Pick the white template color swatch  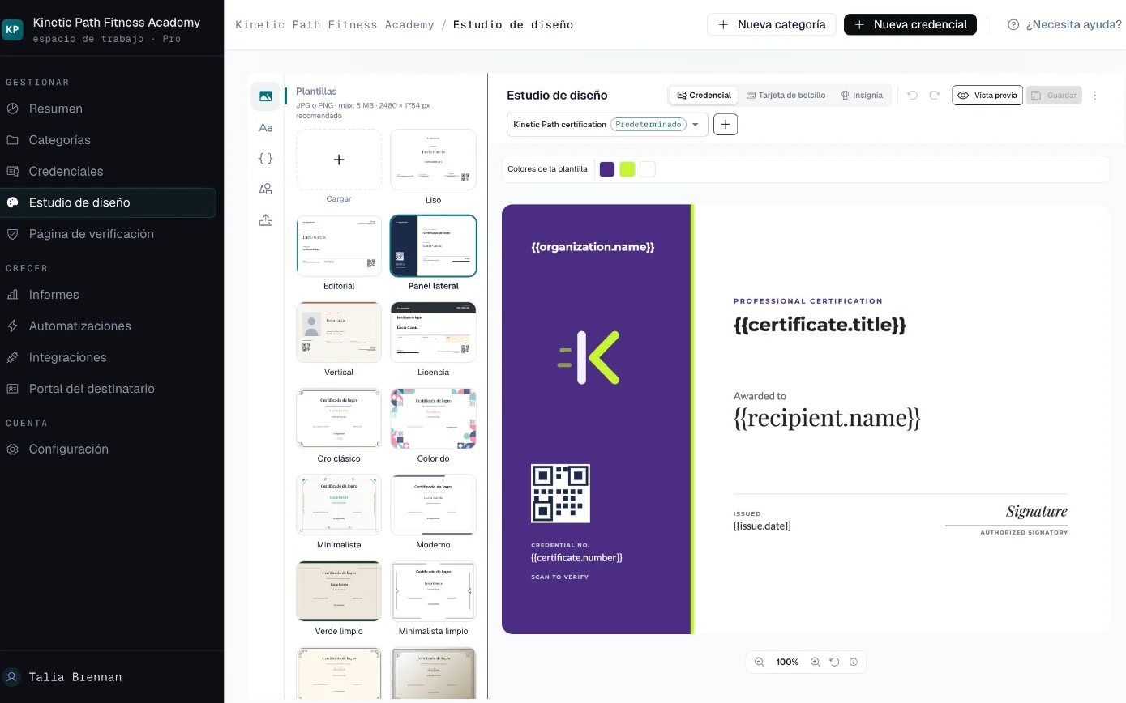click(647, 169)
